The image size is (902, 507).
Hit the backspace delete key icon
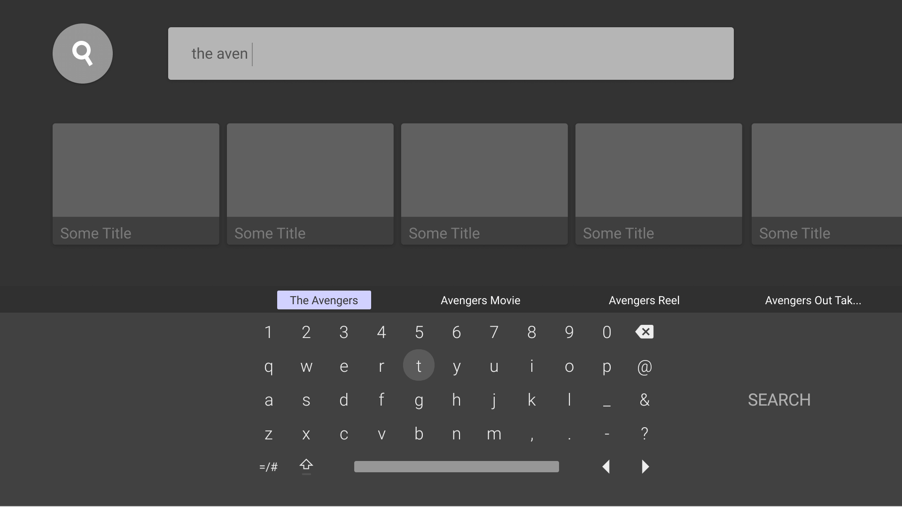pyautogui.click(x=645, y=332)
